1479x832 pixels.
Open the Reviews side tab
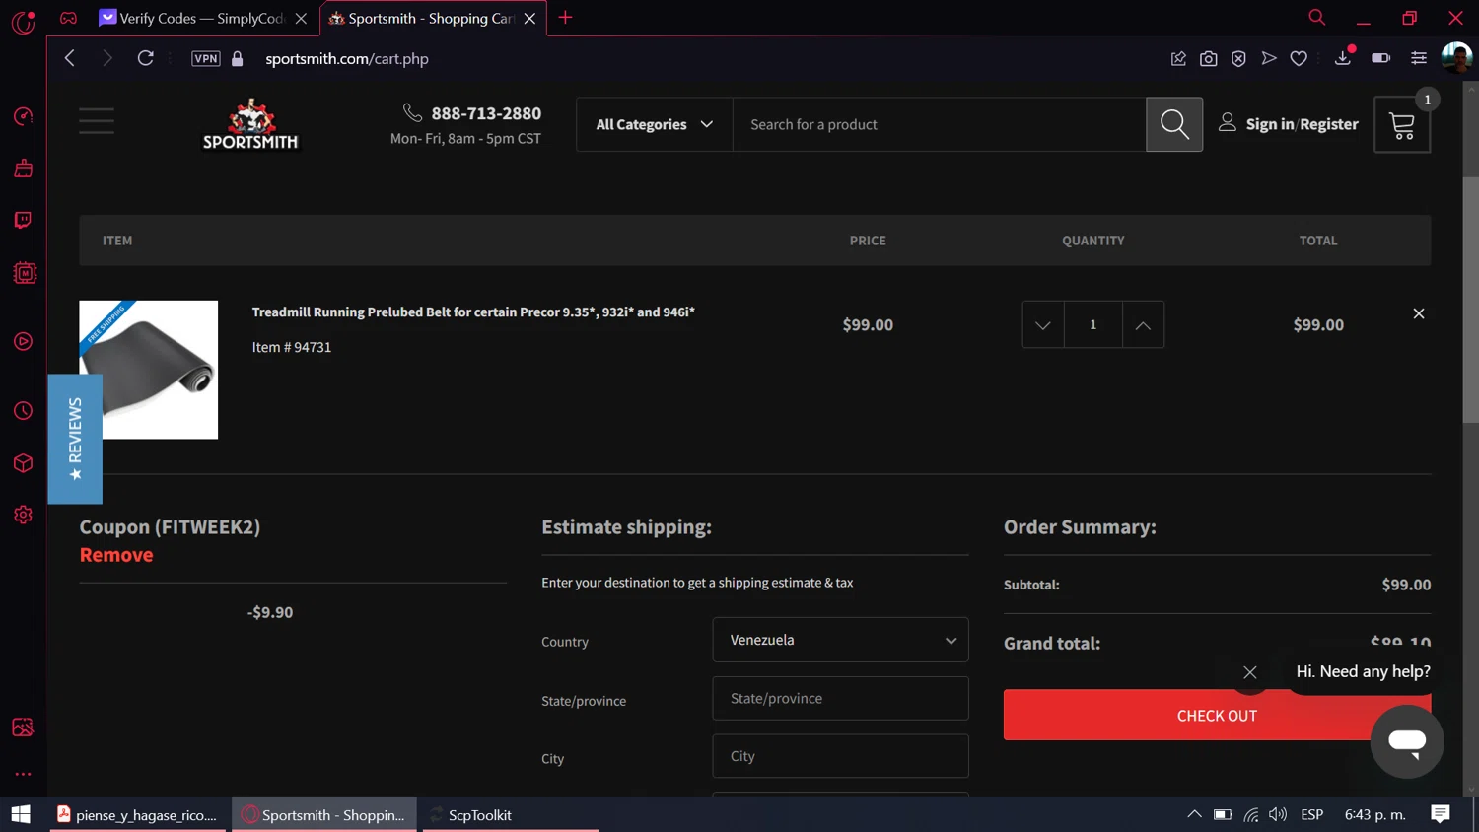[75, 439]
